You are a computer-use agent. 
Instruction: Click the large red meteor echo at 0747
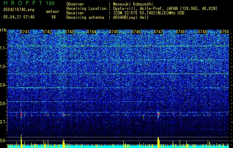(x=159, y=114)
